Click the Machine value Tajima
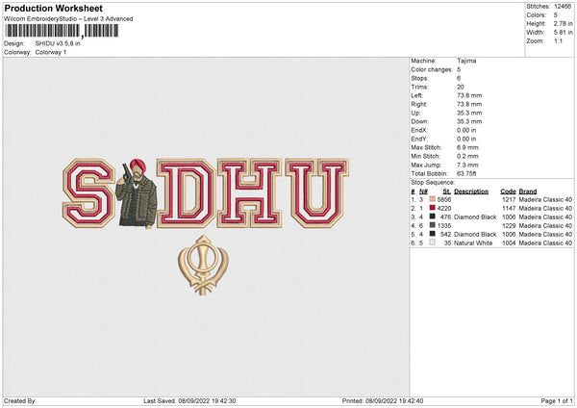The width and height of the screenshot is (577, 408). pos(466,61)
